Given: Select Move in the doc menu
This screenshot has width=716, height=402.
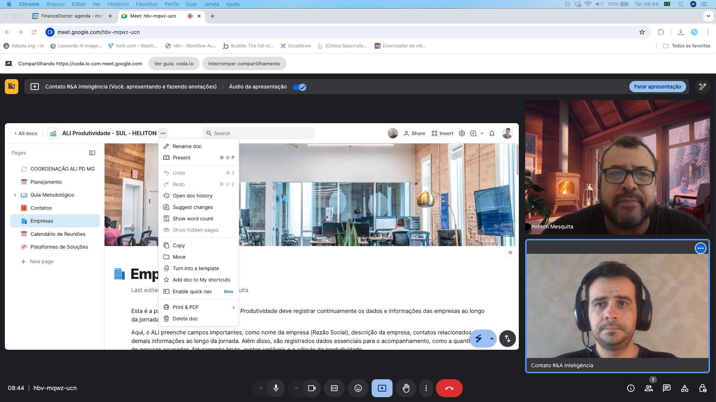Looking at the screenshot, I should click(x=199, y=257).
